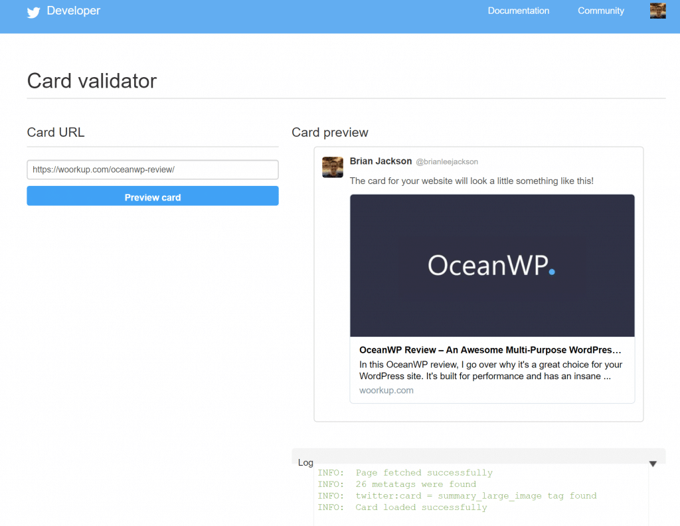The width and height of the screenshot is (680, 526).
Task: Open the woorkup.com site link
Action: (x=386, y=391)
